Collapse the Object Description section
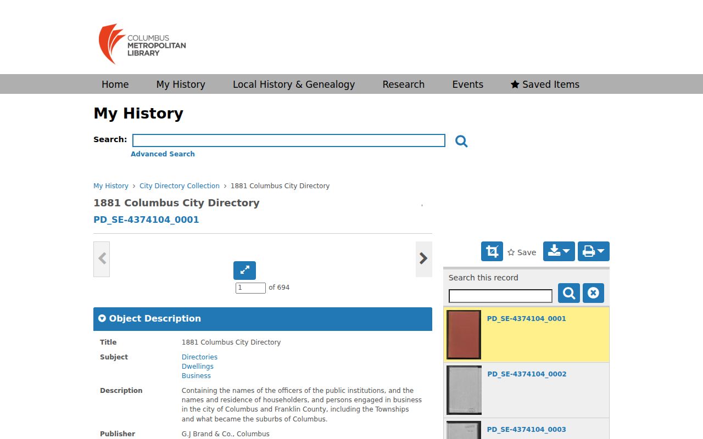Image resolution: width=703 pixels, height=439 pixels. click(x=263, y=319)
